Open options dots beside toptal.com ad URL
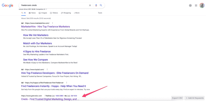The width and height of the screenshot is (206, 101). 47,69
